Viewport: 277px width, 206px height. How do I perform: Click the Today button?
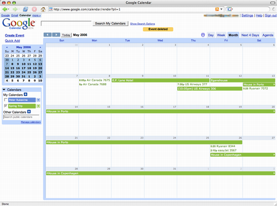(x=66, y=35)
